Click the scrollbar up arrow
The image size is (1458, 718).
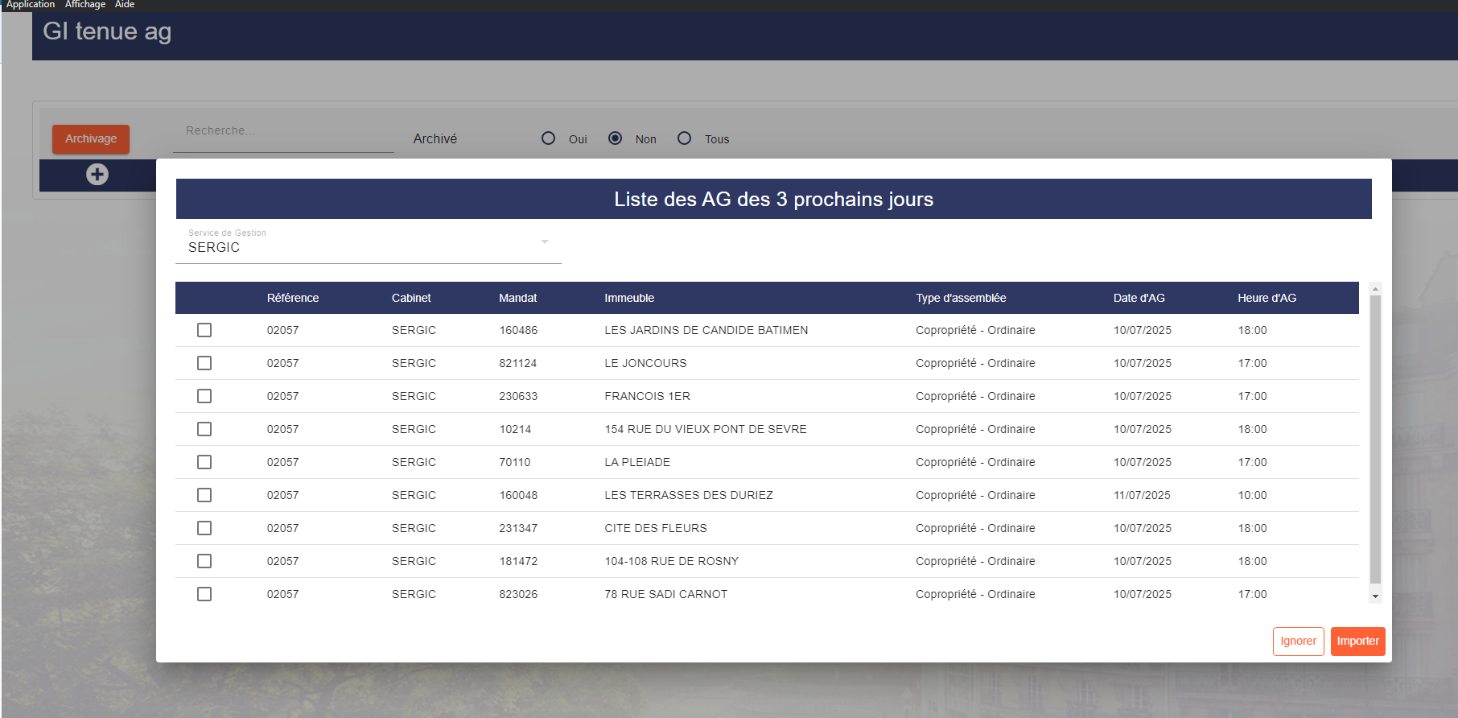click(1375, 288)
